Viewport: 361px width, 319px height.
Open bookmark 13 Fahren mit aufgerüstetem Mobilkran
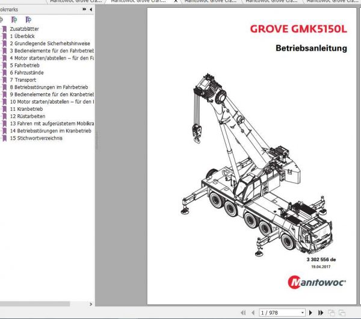[x=52, y=123]
